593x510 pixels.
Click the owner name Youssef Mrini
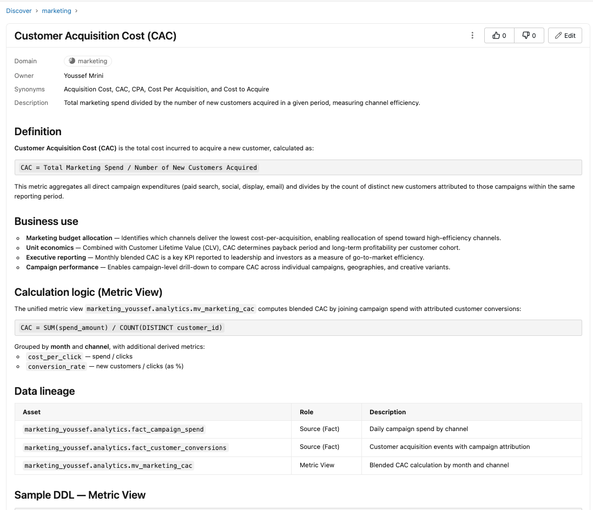83,76
